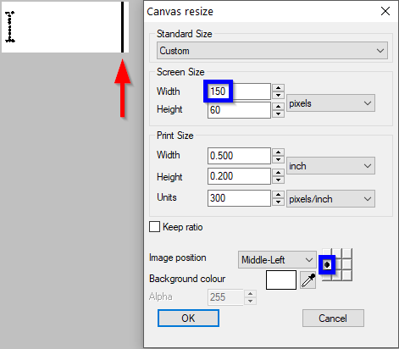399x349 pixels.
Task: Click the Screen Size Height field showing 60
Action: click(x=239, y=110)
